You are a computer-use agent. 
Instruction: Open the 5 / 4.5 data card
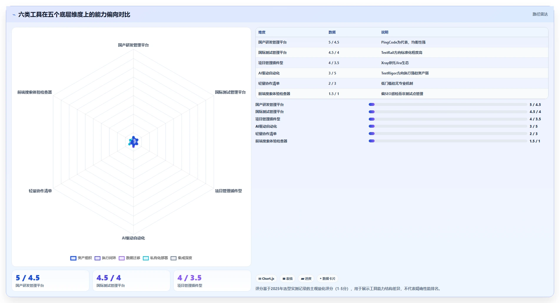point(50,281)
